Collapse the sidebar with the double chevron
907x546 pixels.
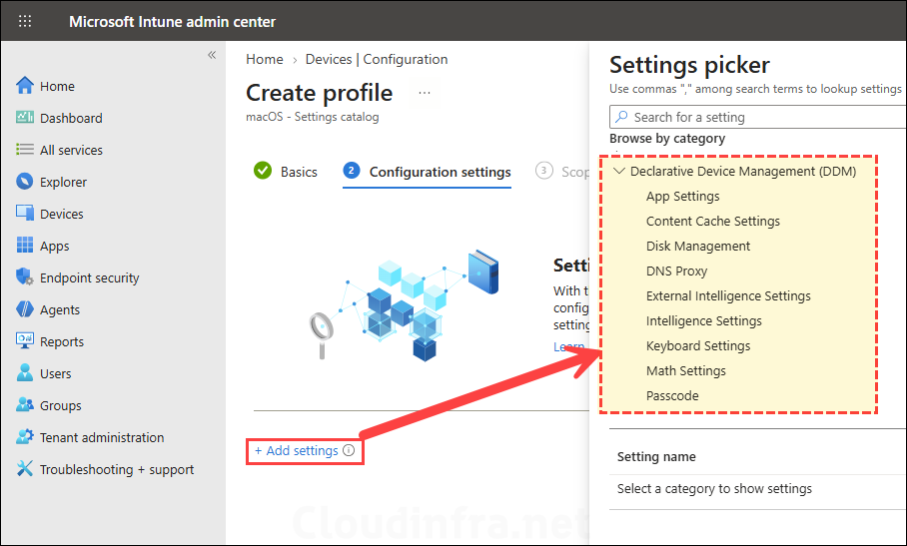pos(212,55)
